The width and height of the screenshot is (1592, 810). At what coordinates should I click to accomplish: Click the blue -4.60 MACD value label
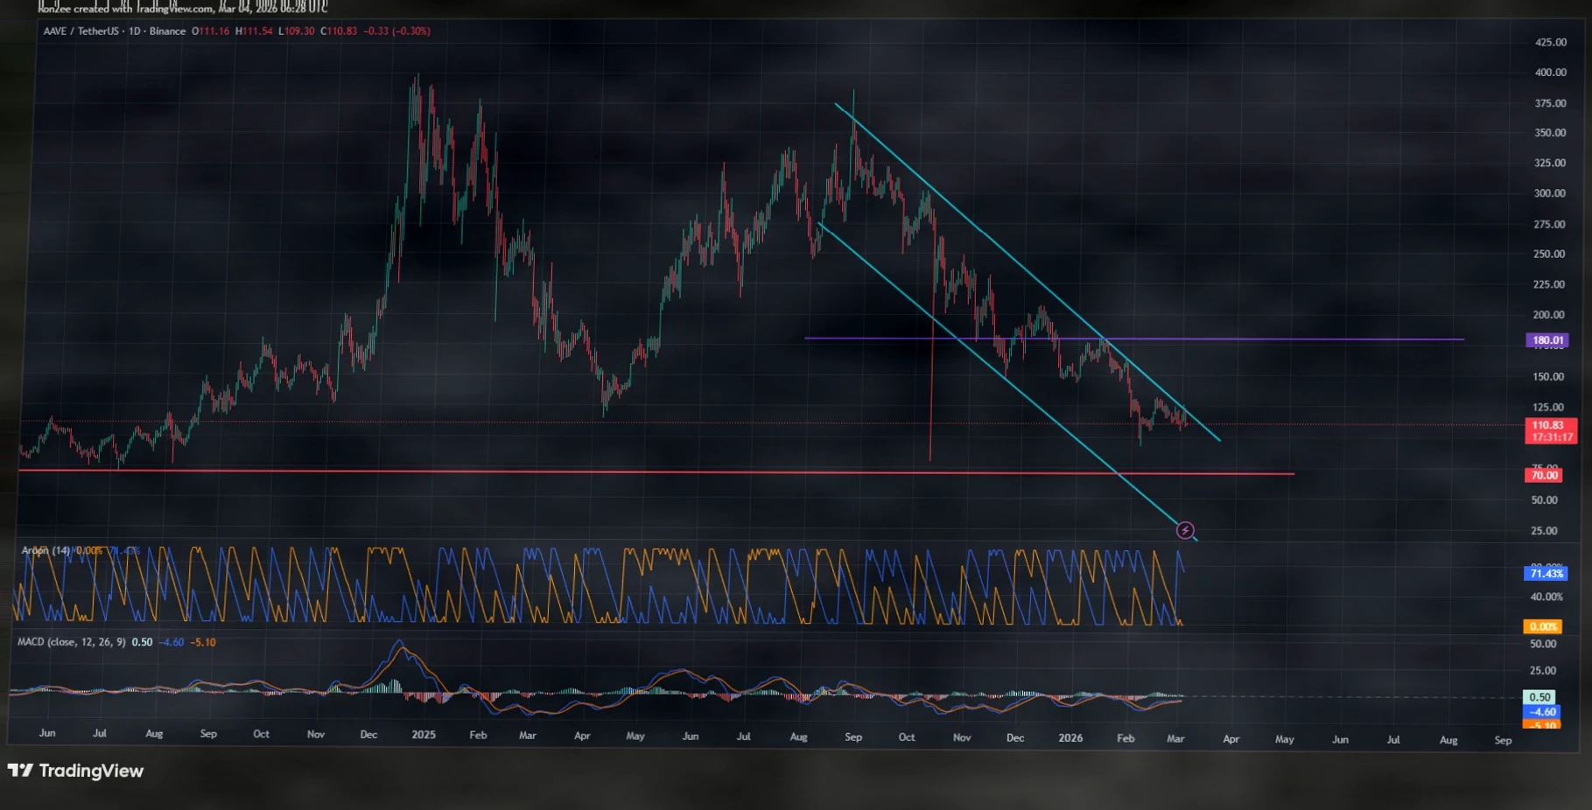(1541, 712)
